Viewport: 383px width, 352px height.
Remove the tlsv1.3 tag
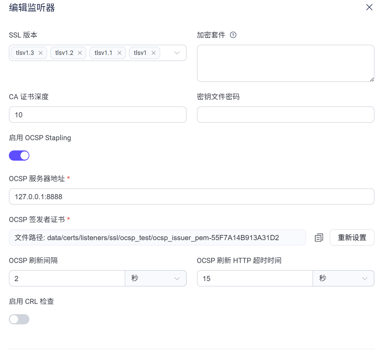tap(41, 53)
